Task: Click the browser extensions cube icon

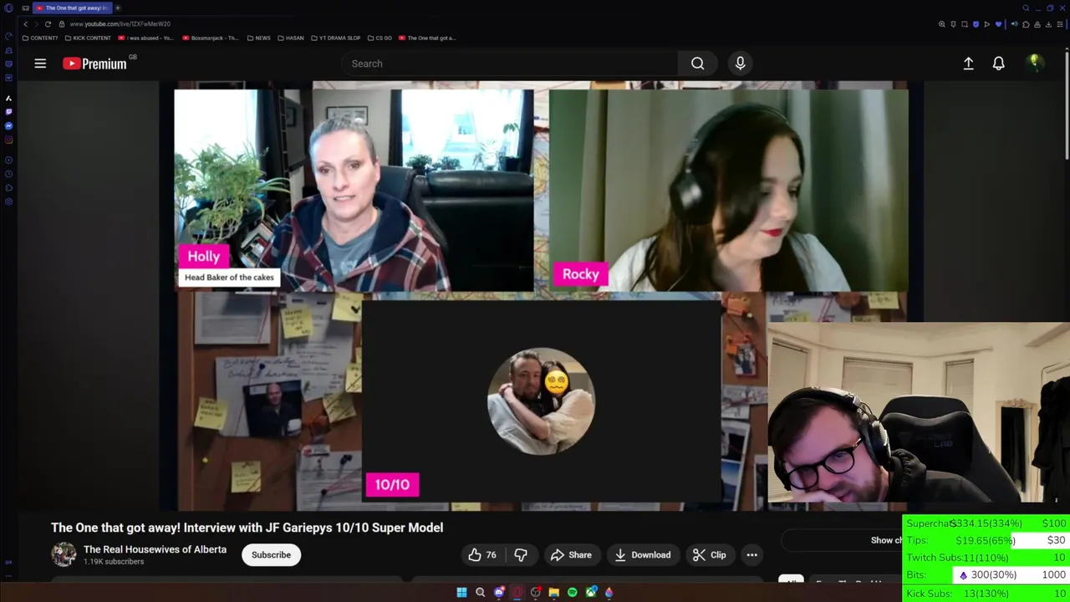Action: pyautogui.click(x=1026, y=24)
